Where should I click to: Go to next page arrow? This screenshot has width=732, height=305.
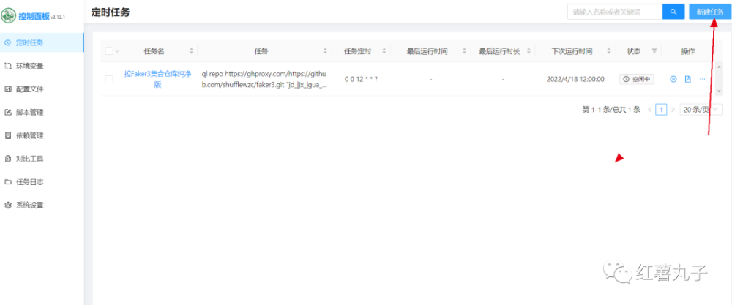pos(673,110)
